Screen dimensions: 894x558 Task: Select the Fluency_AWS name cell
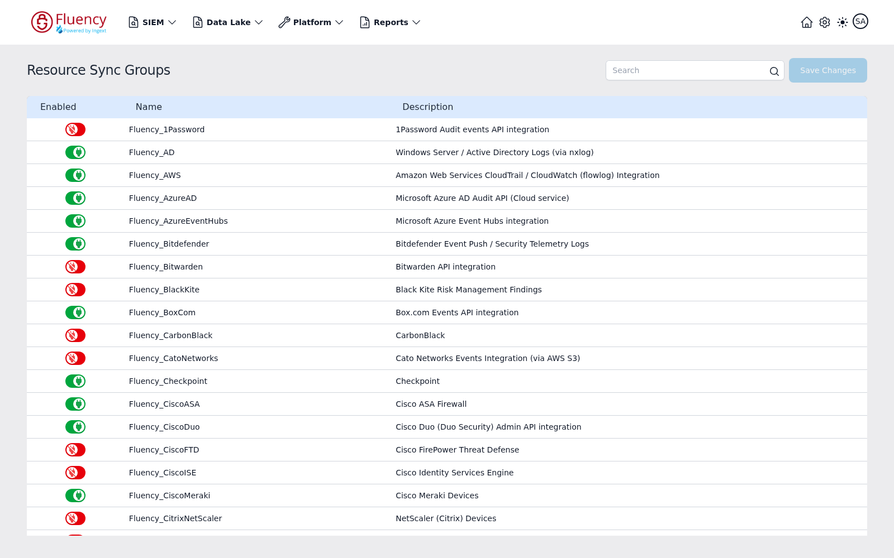click(155, 175)
